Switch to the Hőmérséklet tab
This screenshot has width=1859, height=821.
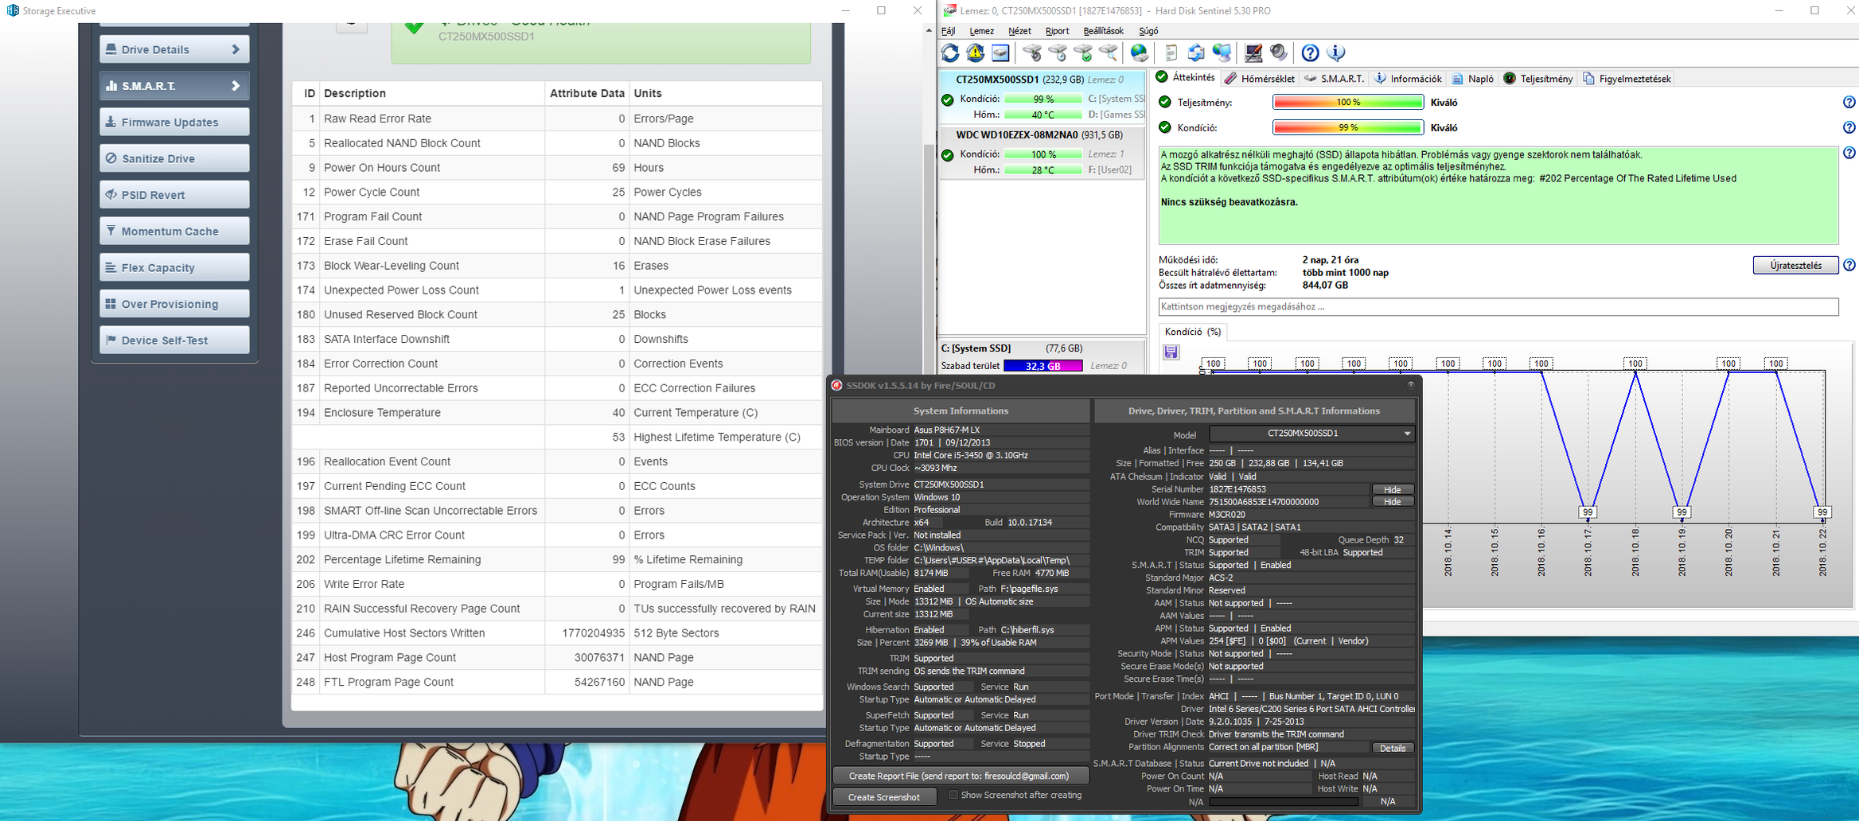tap(1260, 79)
